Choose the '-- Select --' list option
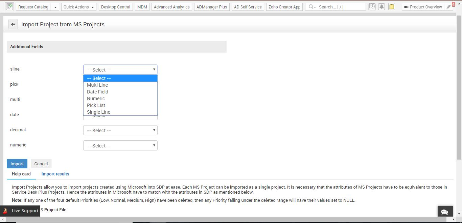This screenshot has height=223, width=462. (x=120, y=78)
